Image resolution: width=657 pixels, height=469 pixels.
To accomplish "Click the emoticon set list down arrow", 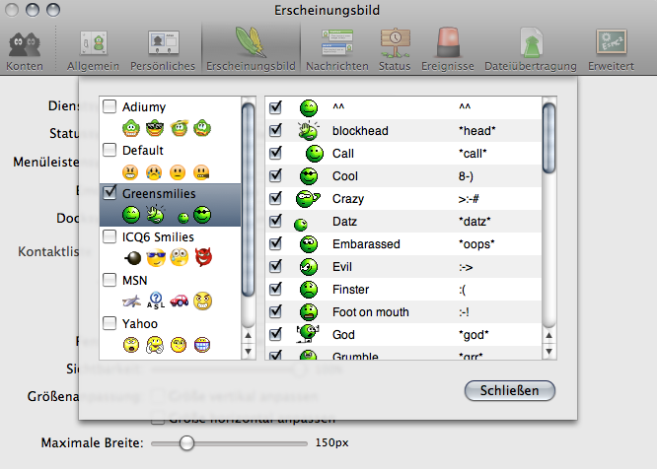I will pos(248,352).
